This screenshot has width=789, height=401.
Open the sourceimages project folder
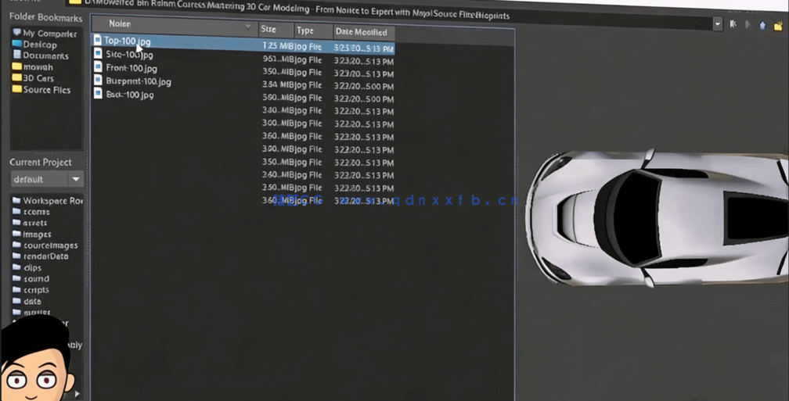50,245
